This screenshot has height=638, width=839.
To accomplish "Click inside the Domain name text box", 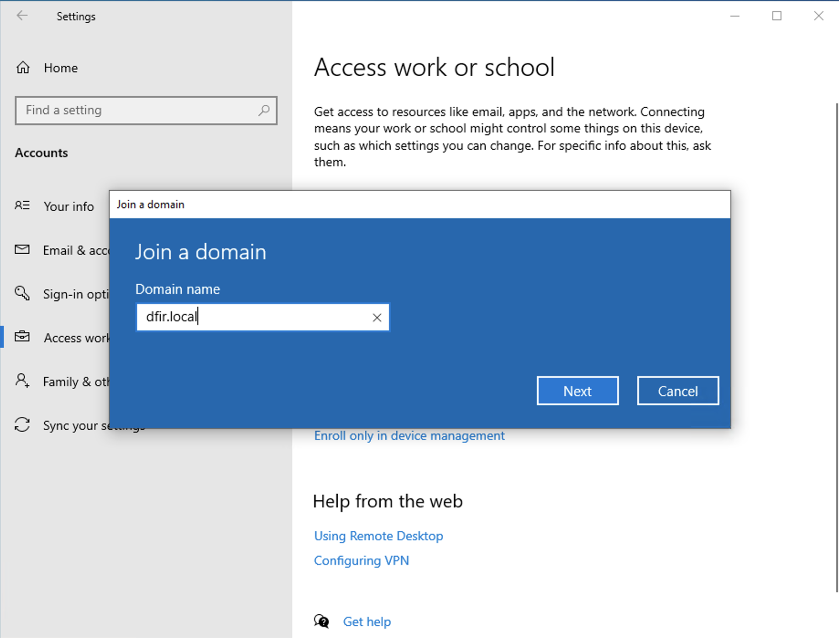I will 256,317.
